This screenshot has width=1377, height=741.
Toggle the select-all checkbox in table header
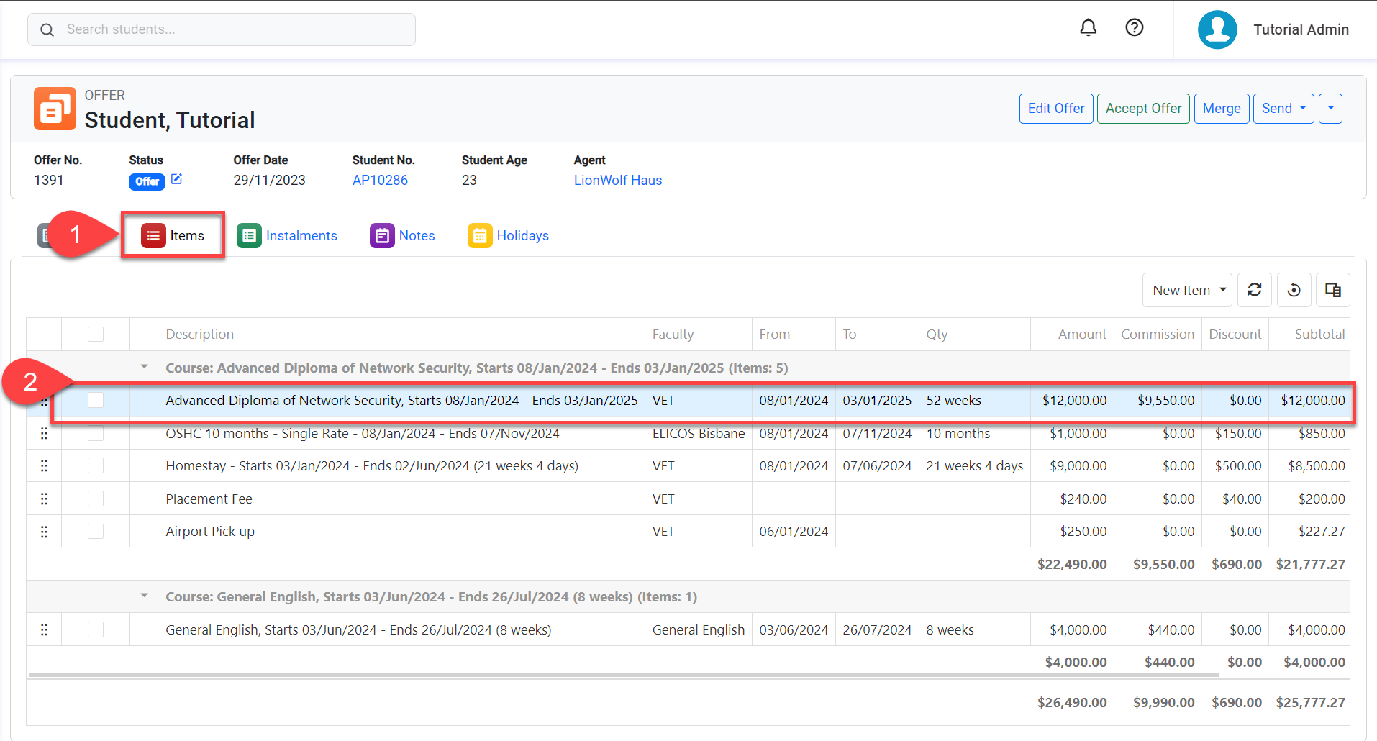pyautogui.click(x=96, y=334)
